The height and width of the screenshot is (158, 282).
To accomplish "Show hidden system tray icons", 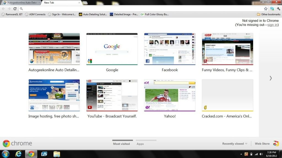I will click(x=241, y=154).
